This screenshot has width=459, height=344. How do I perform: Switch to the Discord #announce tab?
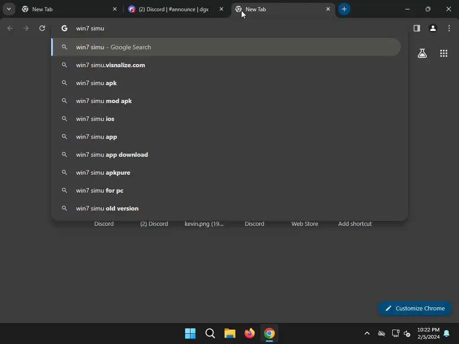pyautogui.click(x=176, y=9)
